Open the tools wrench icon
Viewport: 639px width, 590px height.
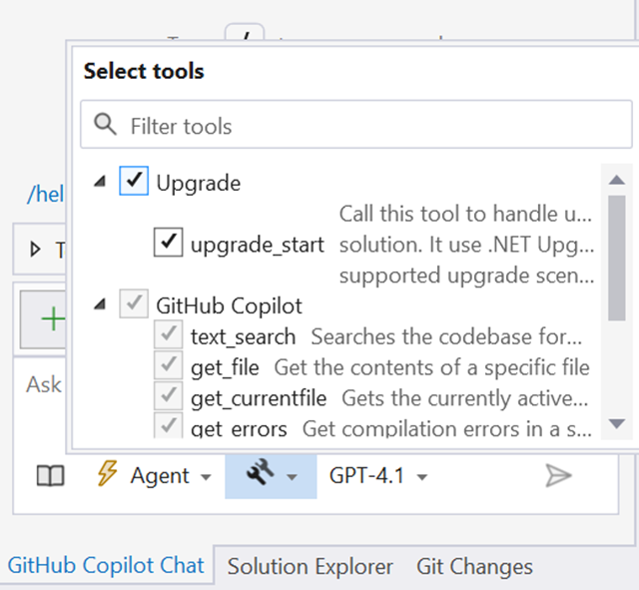pos(260,472)
